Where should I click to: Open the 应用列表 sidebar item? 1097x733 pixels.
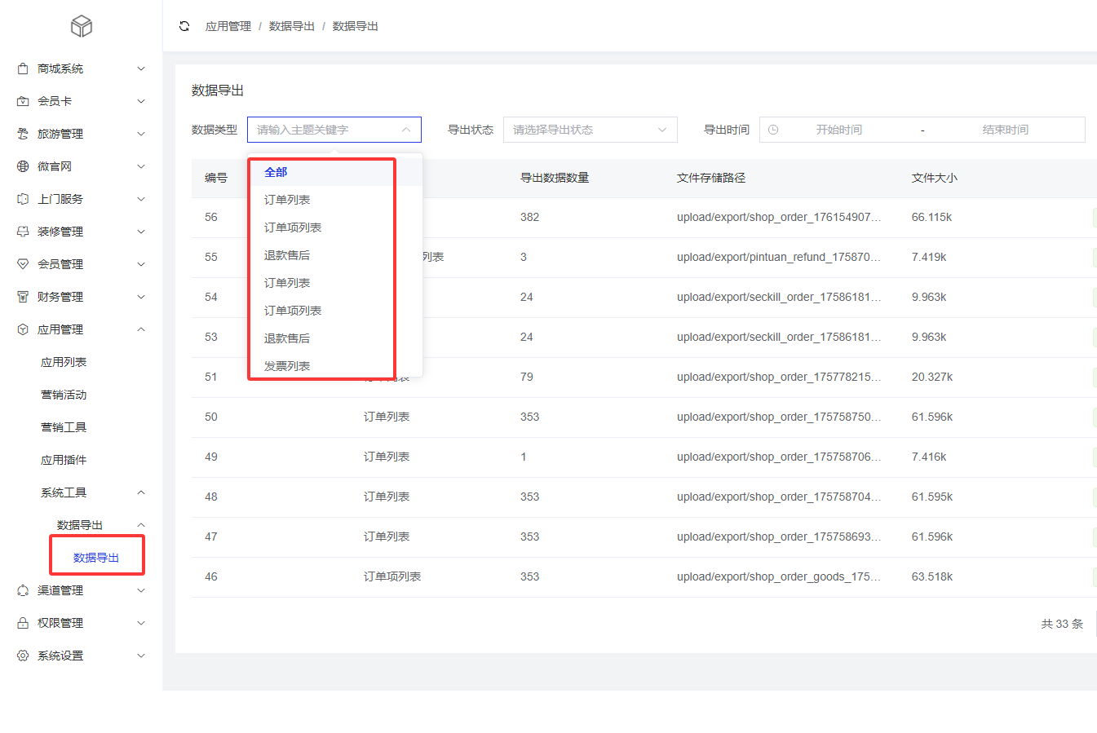64,362
